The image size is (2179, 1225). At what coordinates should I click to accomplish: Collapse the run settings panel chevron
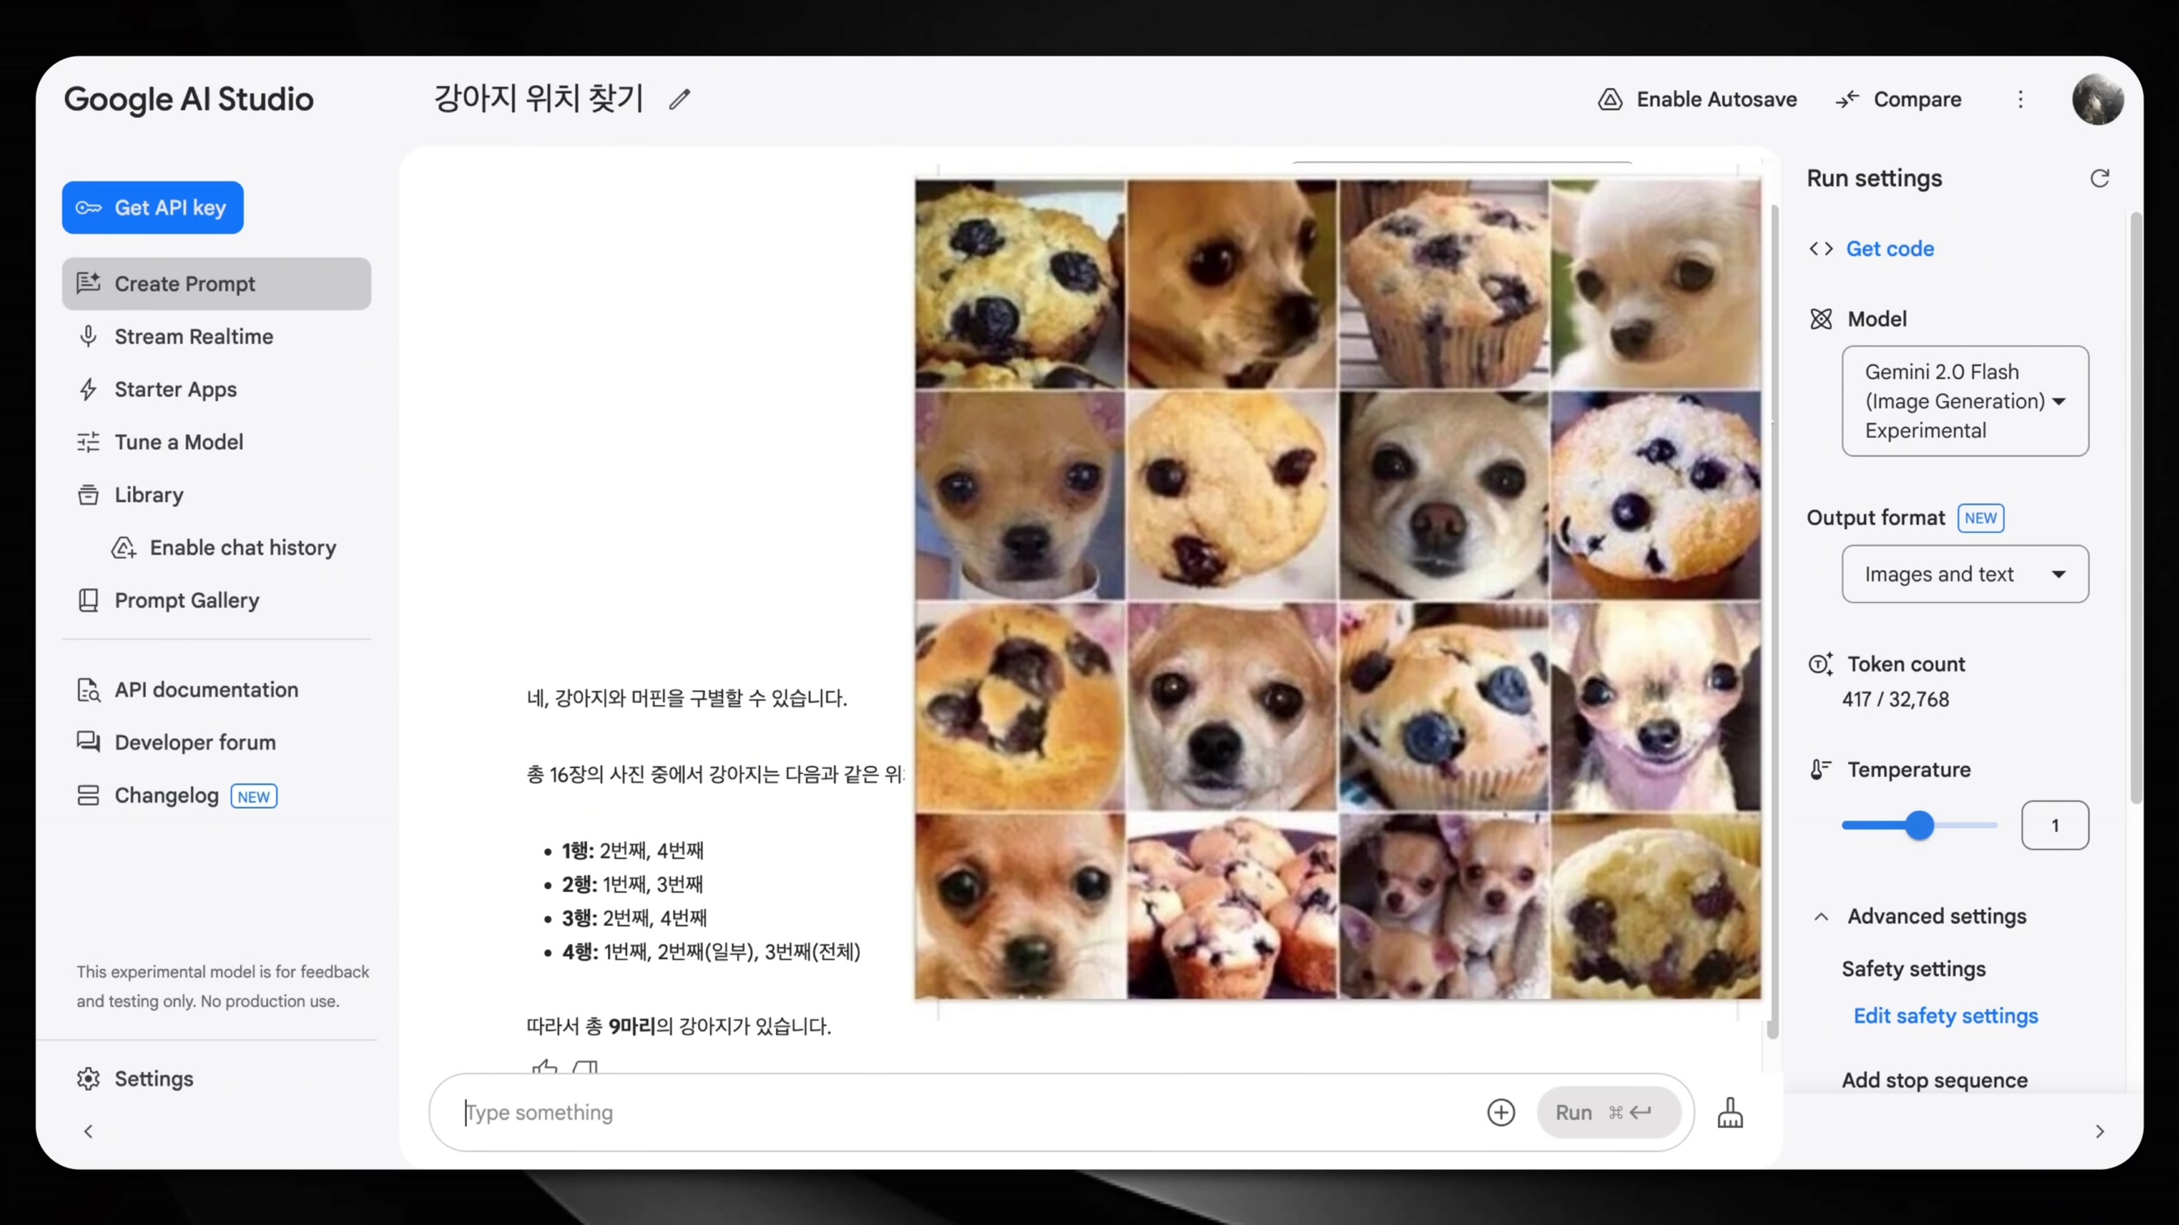[2100, 1131]
